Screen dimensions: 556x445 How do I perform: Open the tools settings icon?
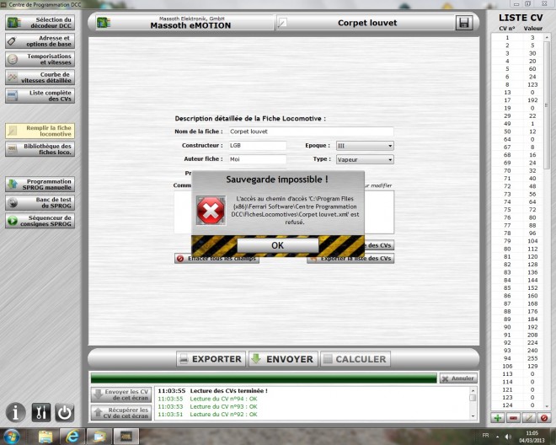tap(40, 412)
